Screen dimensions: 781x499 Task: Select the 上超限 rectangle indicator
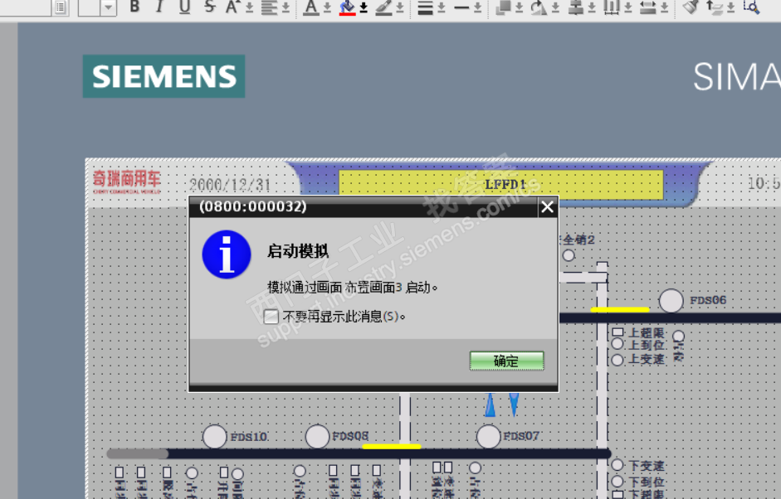point(617,332)
